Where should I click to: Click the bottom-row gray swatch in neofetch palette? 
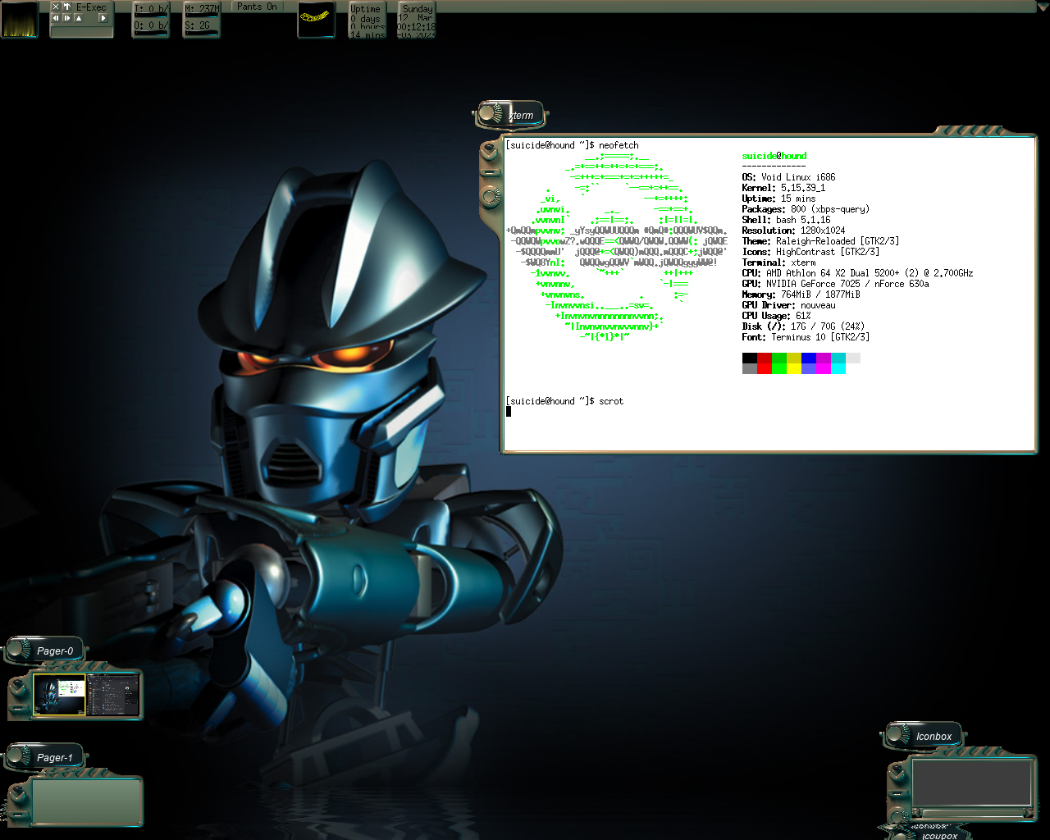(x=749, y=368)
